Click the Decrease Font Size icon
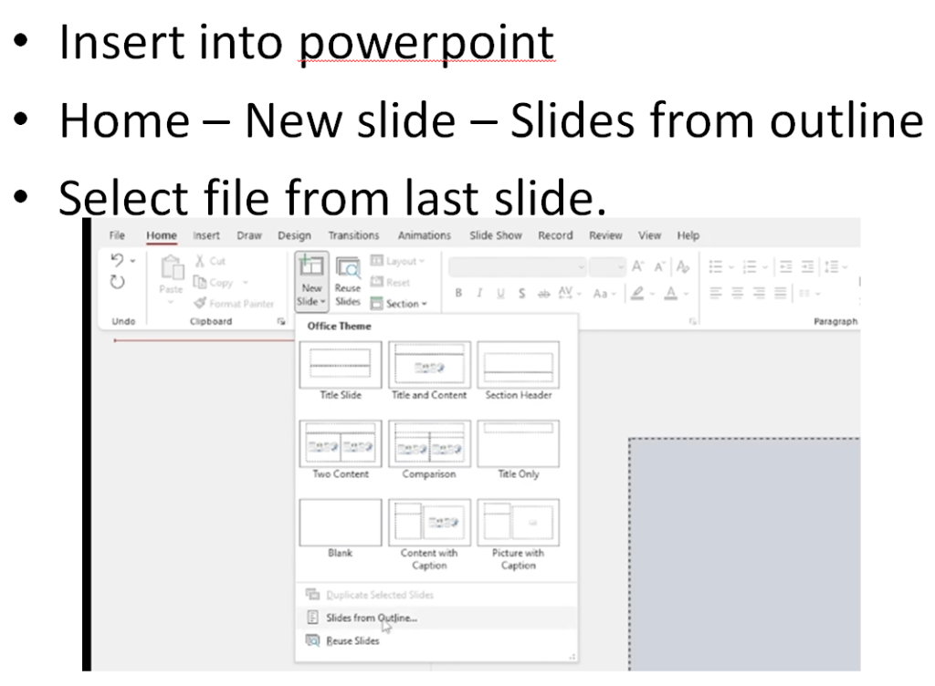This screenshot has width=935, height=686. 659,266
